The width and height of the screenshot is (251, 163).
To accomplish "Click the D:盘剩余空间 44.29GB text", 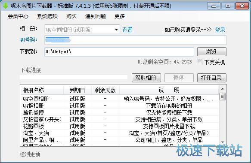I will point(164,62).
